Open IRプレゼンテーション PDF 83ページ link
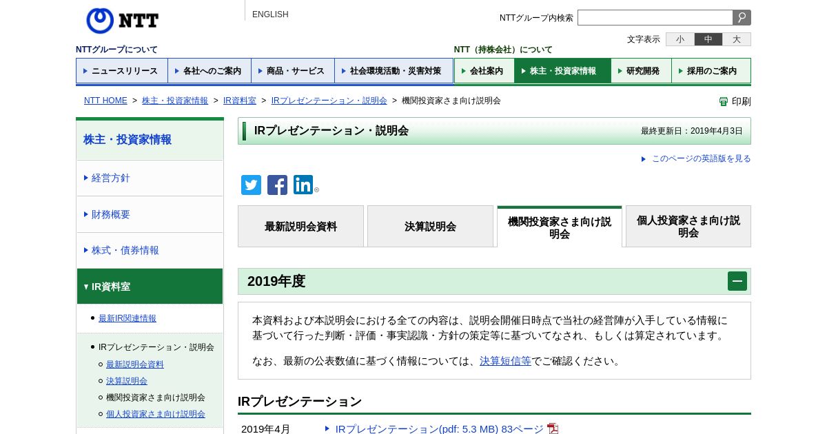This screenshot has height=434, width=827. tap(440, 428)
